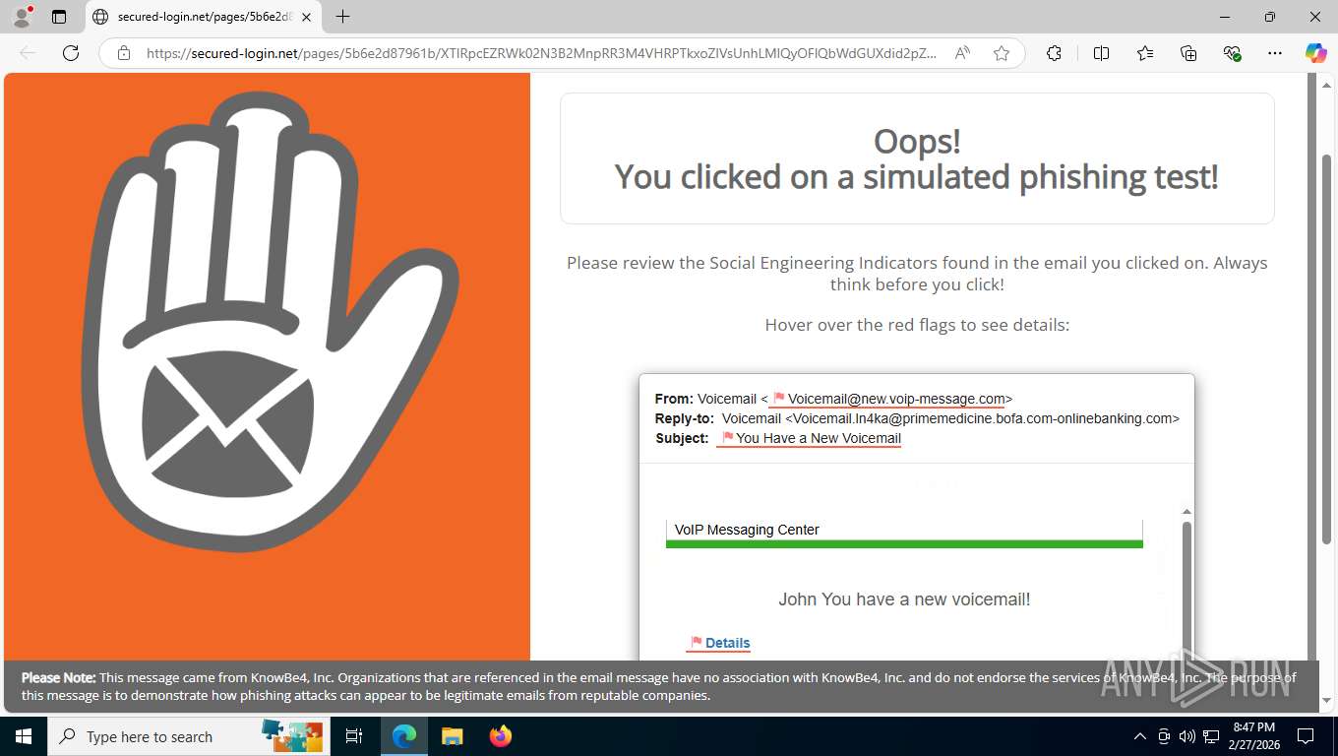
Task: Open File Explorer from the taskbar
Action: tap(452, 736)
